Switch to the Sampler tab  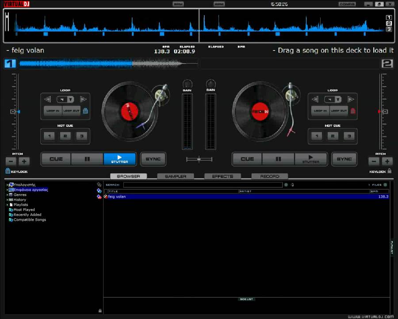176,176
